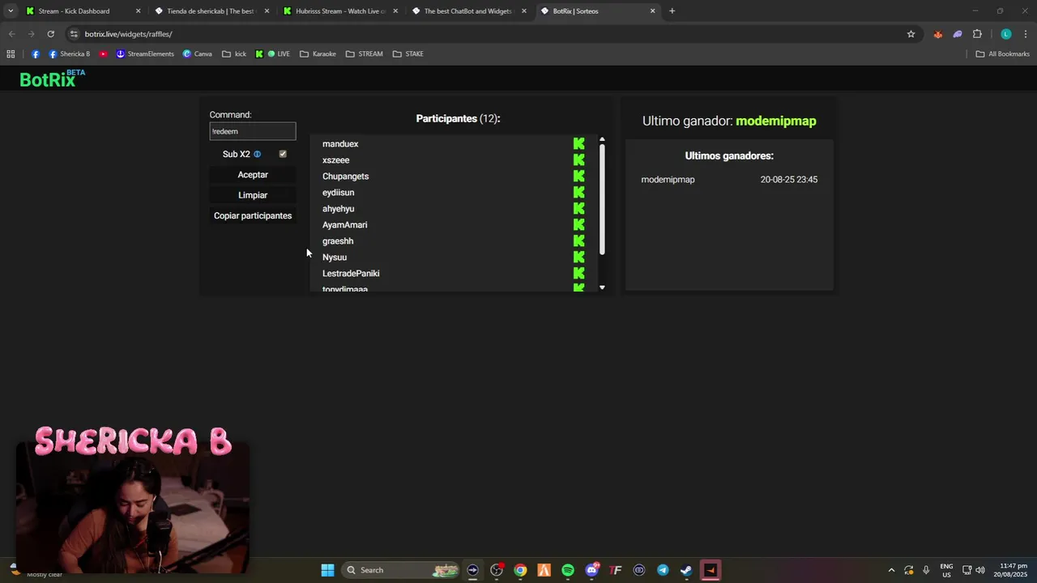Viewport: 1037px width, 583px height.
Task: Click the Kick icon beside eydiisun
Action: pos(578,193)
